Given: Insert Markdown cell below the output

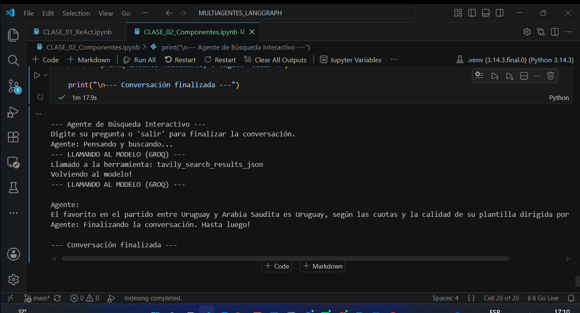Looking at the screenshot, I should tap(323, 266).
